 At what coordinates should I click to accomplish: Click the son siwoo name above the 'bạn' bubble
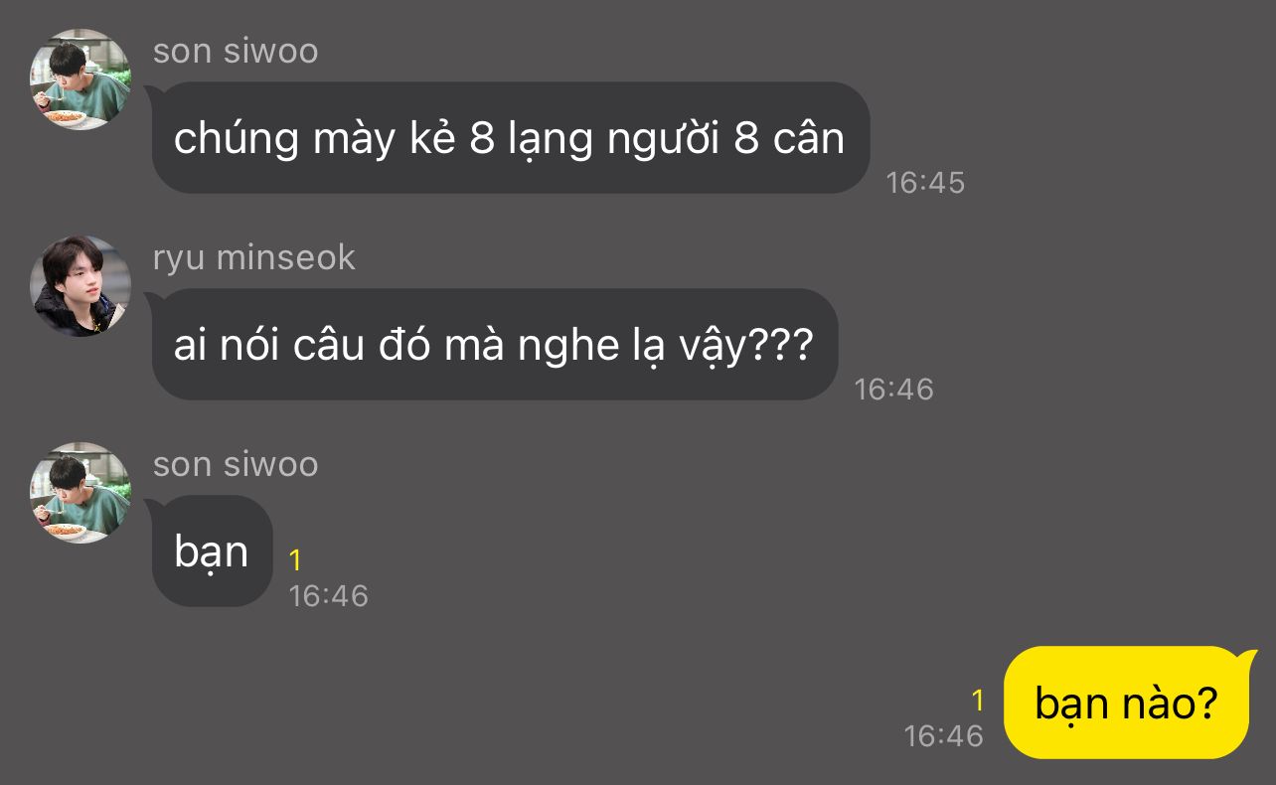236,465
